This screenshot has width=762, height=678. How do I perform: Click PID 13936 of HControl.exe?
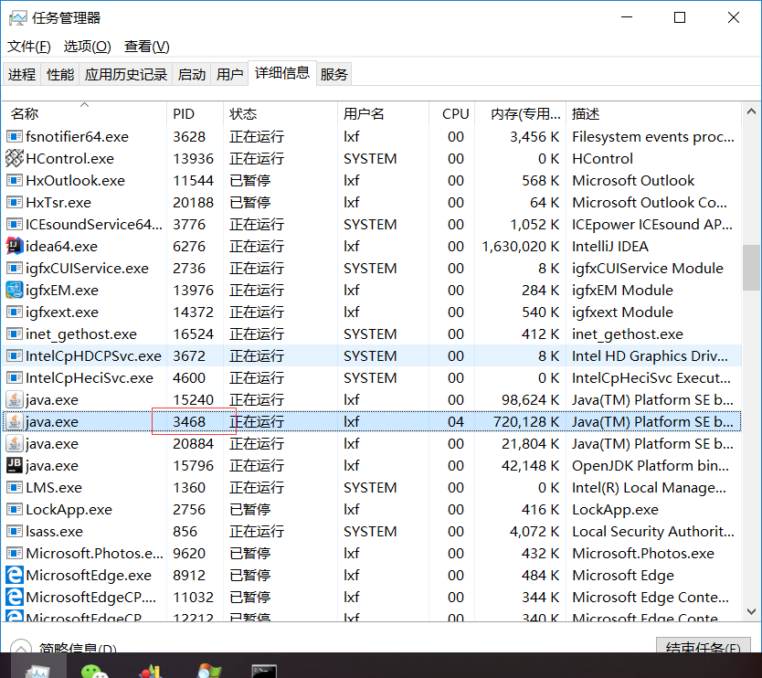click(193, 158)
